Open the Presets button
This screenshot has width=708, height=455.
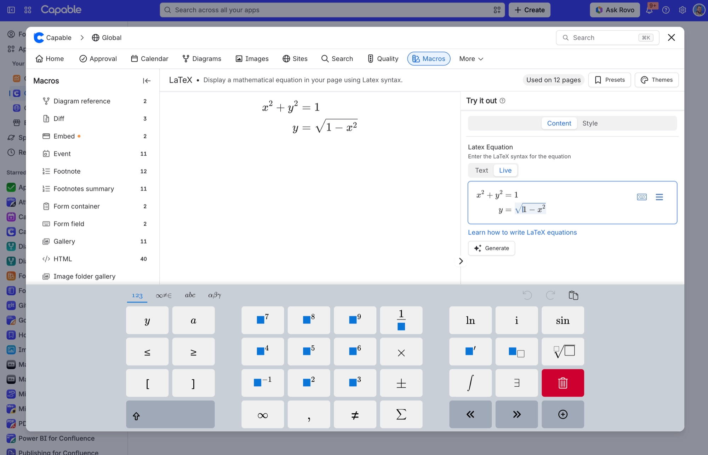pyautogui.click(x=610, y=80)
